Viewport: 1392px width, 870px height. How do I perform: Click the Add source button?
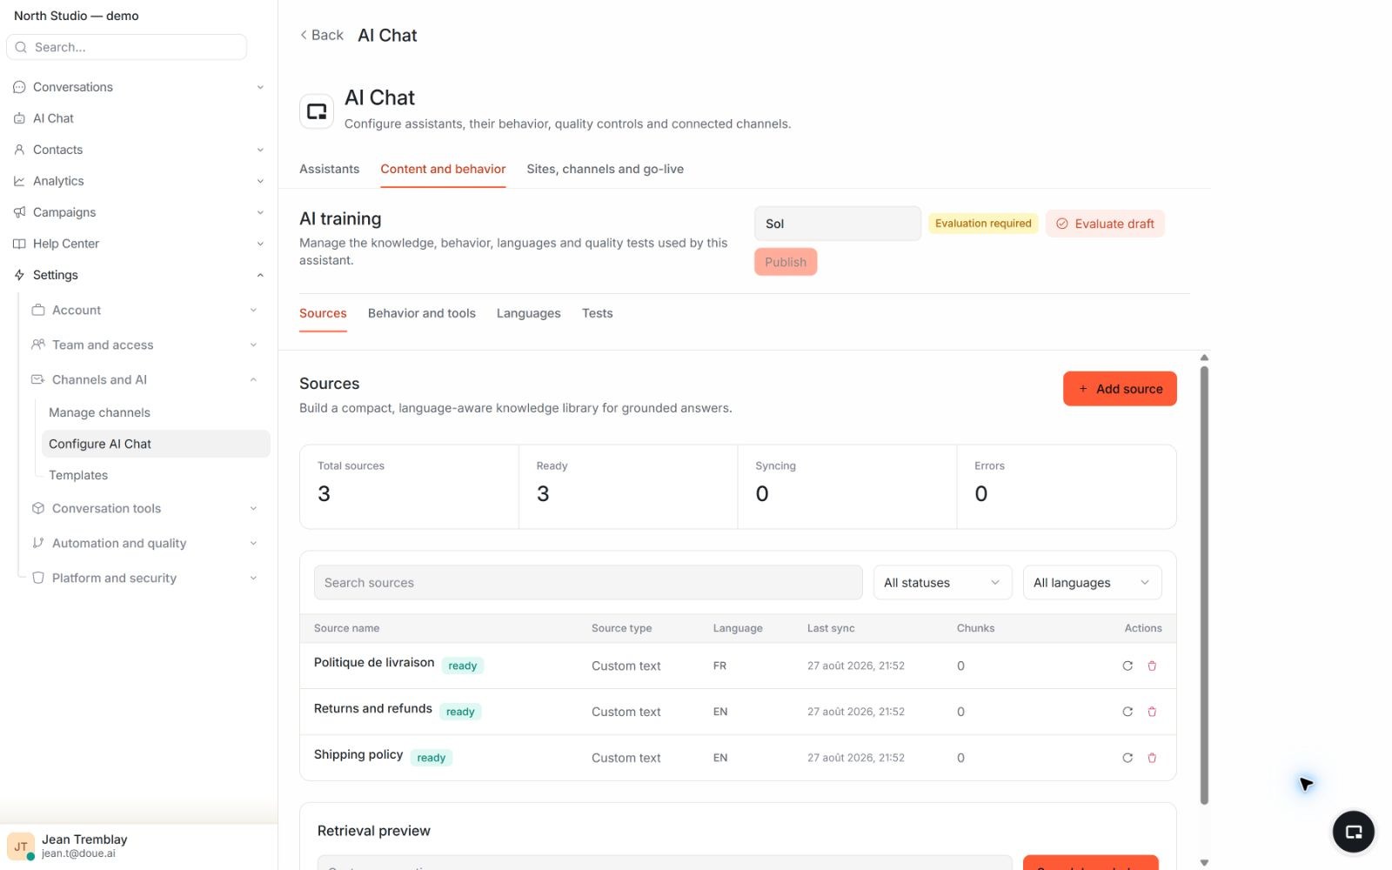point(1120,389)
